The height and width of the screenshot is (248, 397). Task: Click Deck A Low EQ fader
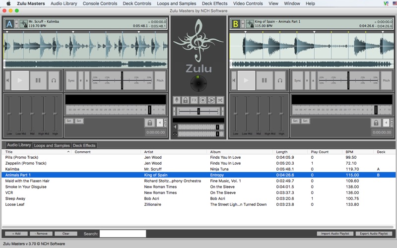click(x=9, y=114)
